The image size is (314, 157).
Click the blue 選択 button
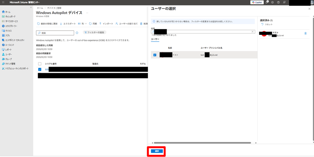click(x=157, y=151)
